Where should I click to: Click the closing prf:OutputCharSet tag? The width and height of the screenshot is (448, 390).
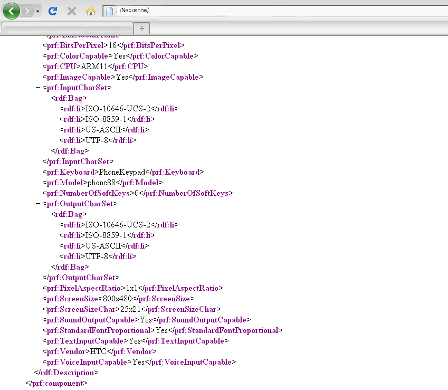(81, 278)
